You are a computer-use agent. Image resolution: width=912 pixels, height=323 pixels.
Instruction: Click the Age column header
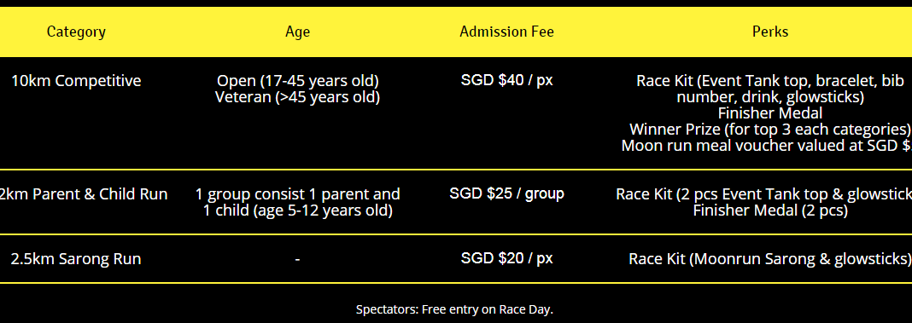pyautogui.click(x=297, y=32)
